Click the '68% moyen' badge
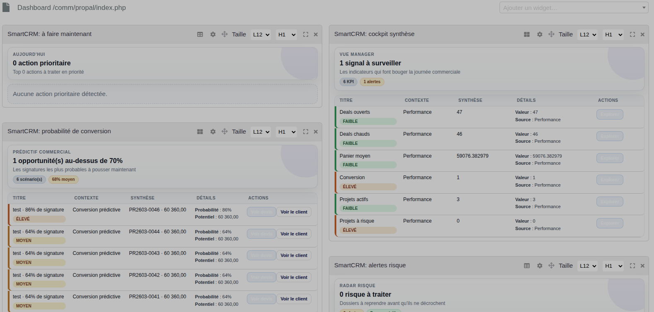The height and width of the screenshot is (312, 654). (x=63, y=179)
